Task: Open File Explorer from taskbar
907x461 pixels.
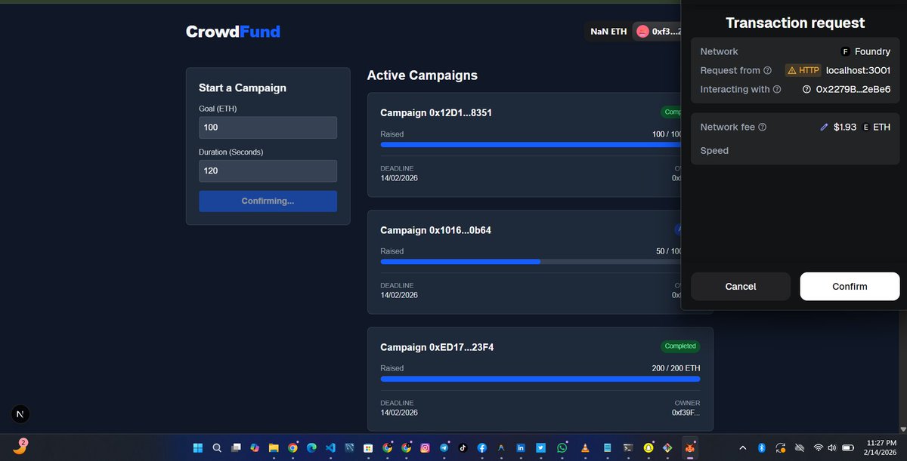Action: (x=274, y=447)
